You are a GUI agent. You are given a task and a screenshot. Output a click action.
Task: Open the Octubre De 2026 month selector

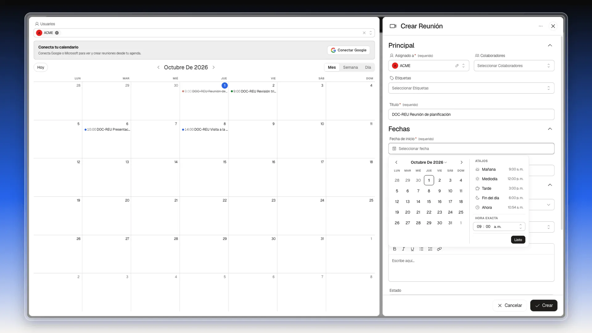[x=429, y=162]
